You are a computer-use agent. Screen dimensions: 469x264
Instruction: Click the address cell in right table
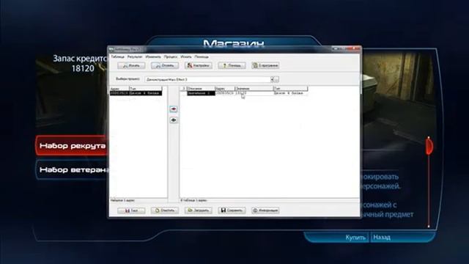point(225,93)
